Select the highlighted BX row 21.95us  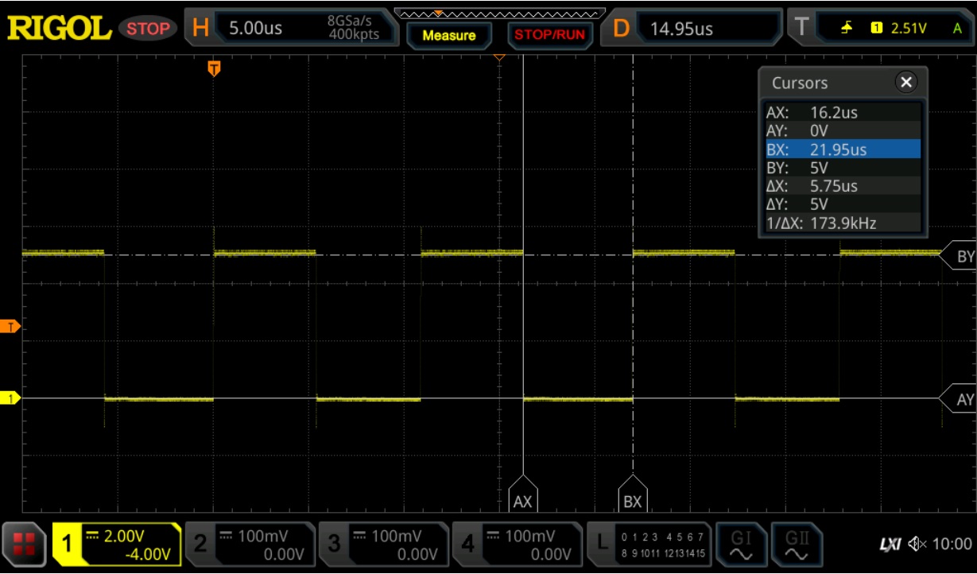coord(843,149)
